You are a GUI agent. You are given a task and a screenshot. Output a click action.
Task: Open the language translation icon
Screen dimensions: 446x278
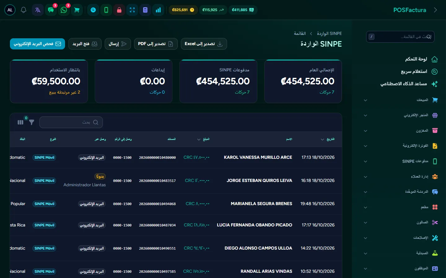click(38, 10)
